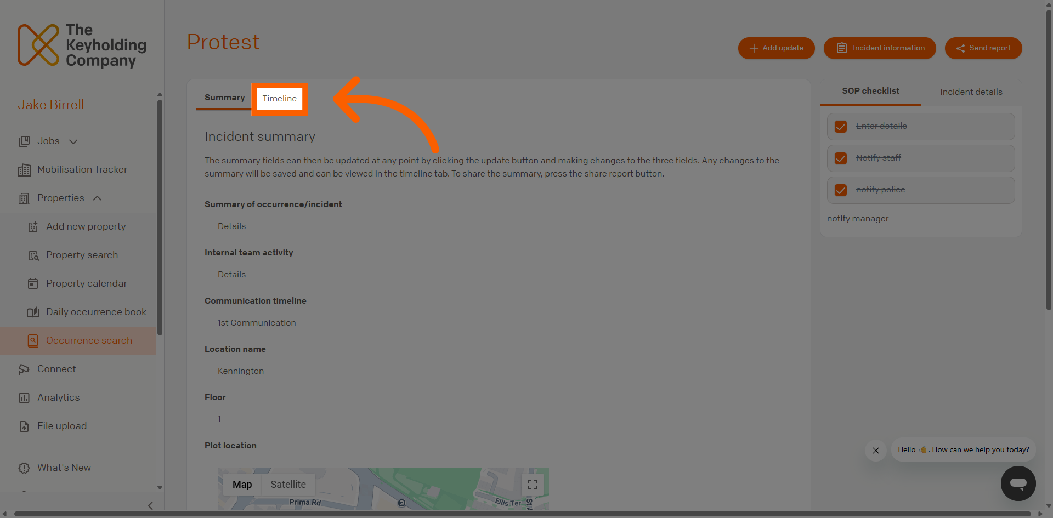1053x518 pixels.
Task: Dismiss the chat greeting message
Action: [875, 451]
